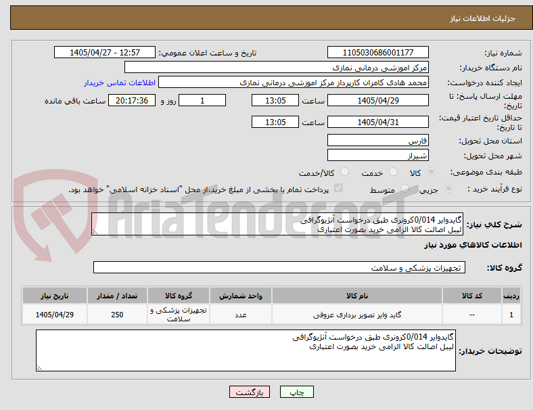Click the request creator name field
This screenshot has width=533, height=410.
(x=294, y=83)
